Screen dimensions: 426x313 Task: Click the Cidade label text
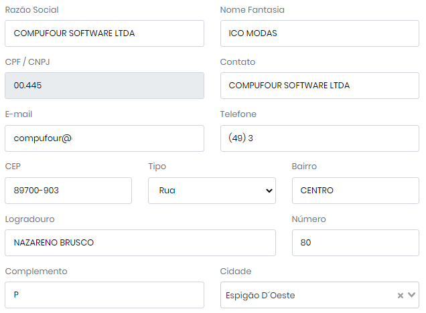pos(235,271)
